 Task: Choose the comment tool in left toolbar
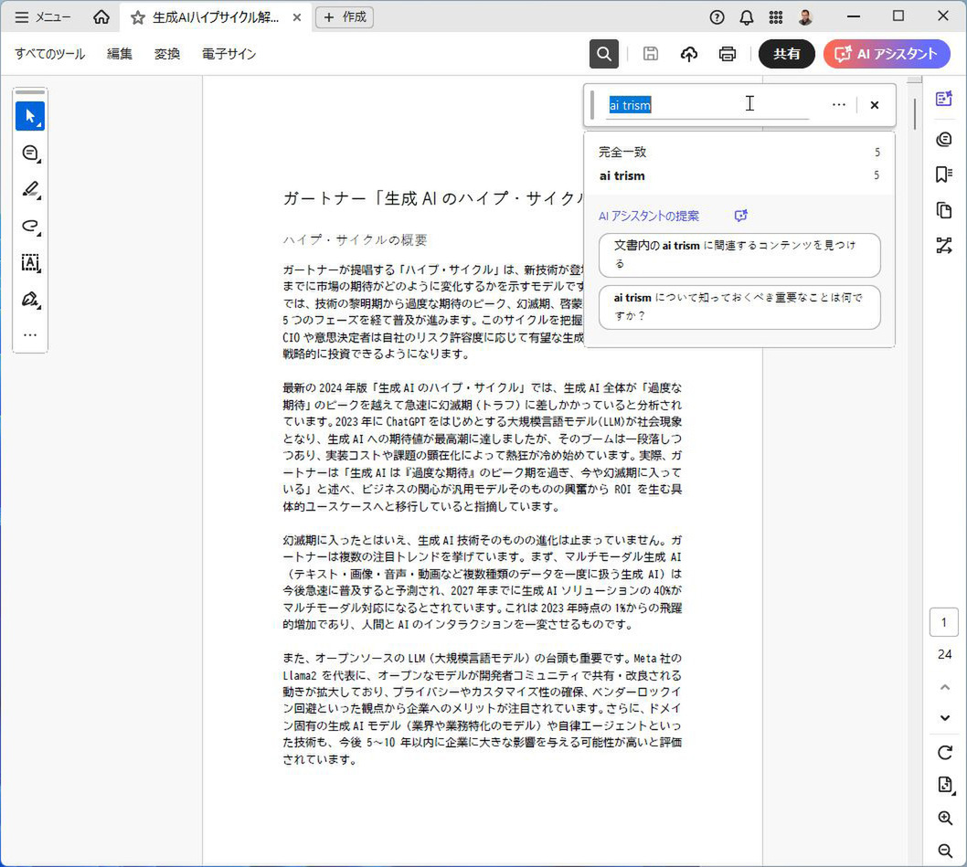coord(30,153)
